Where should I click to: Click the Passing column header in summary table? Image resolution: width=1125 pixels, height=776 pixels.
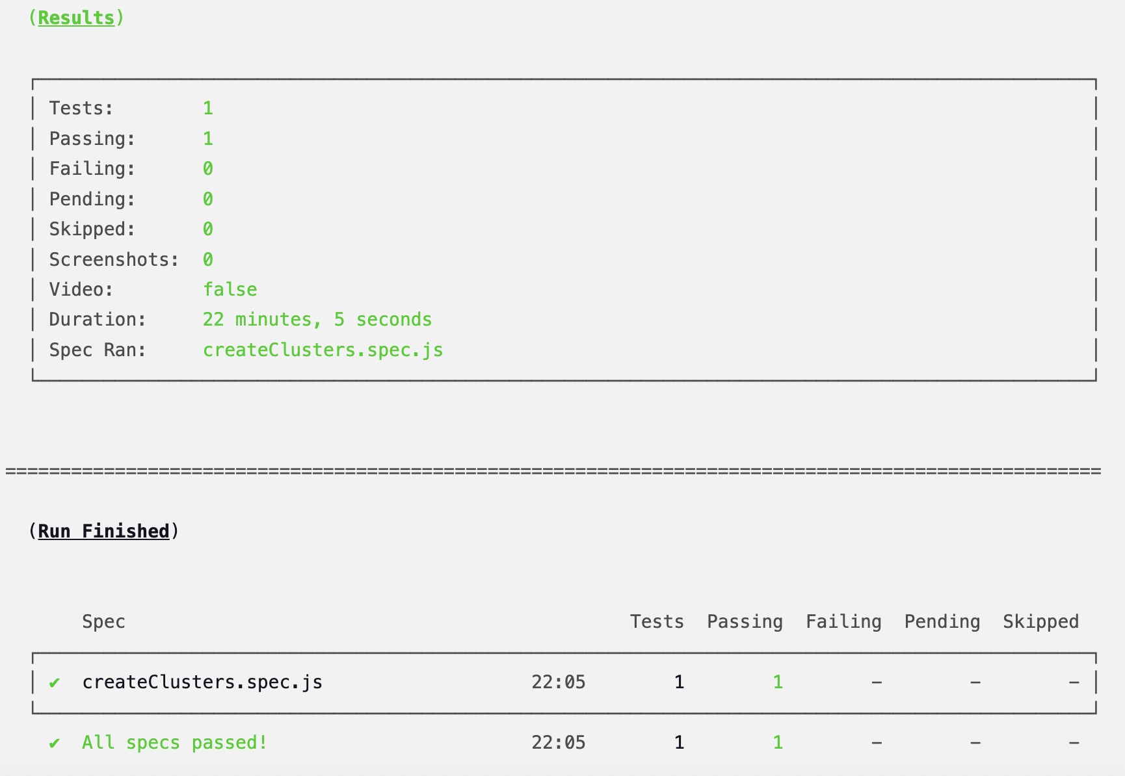click(x=745, y=622)
